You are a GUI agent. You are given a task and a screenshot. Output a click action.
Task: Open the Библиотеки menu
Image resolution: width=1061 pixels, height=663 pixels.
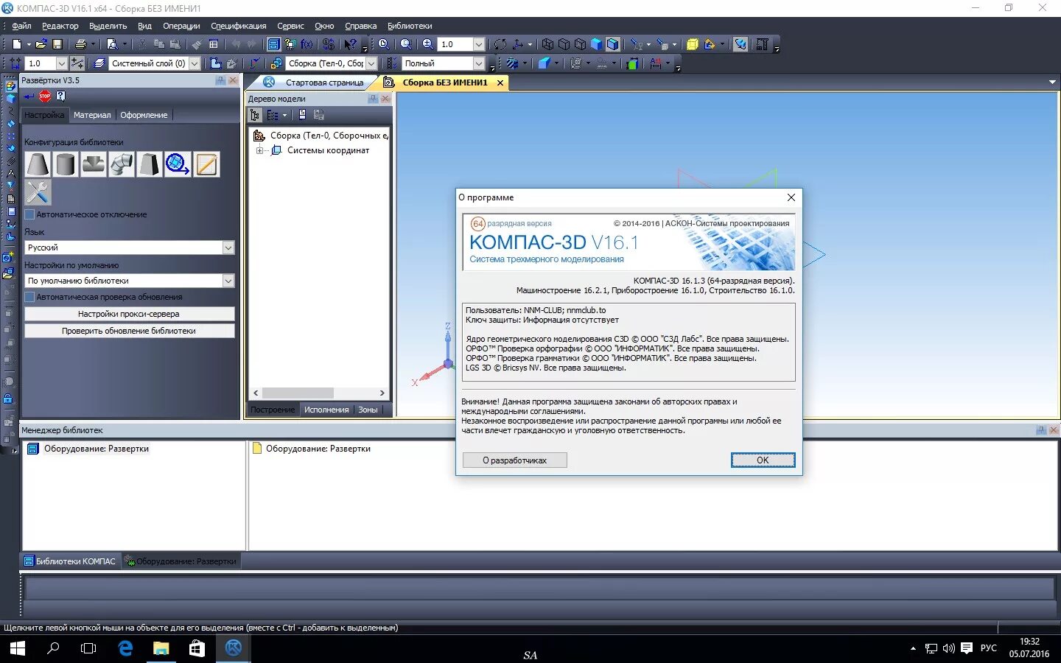[x=410, y=26]
